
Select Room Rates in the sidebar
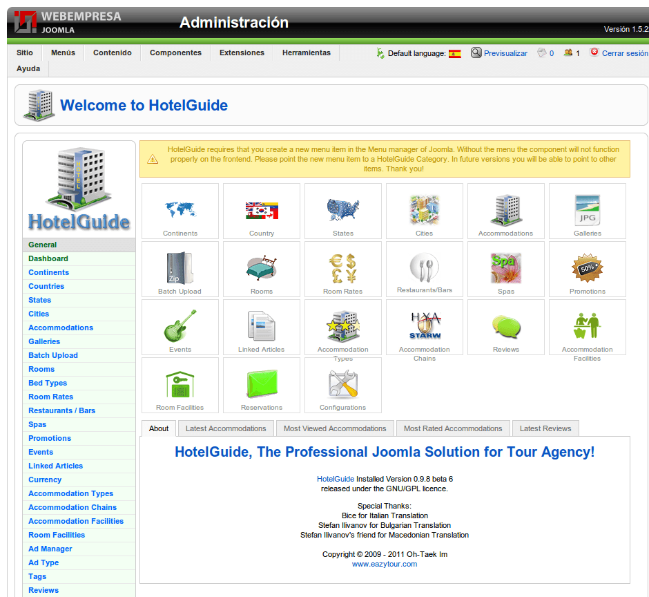[79, 397]
